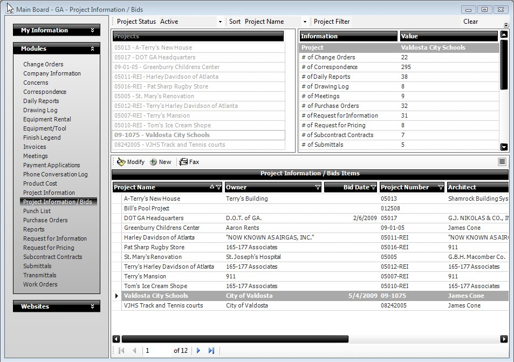Return to the first page navigation icon
This screenshot has width=514, height=362.
[x=121, y=351]
